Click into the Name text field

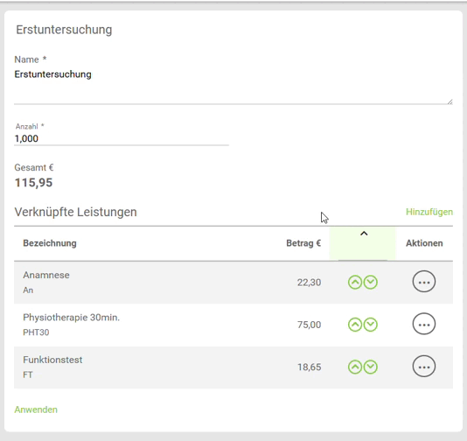[x=233, y=86]
